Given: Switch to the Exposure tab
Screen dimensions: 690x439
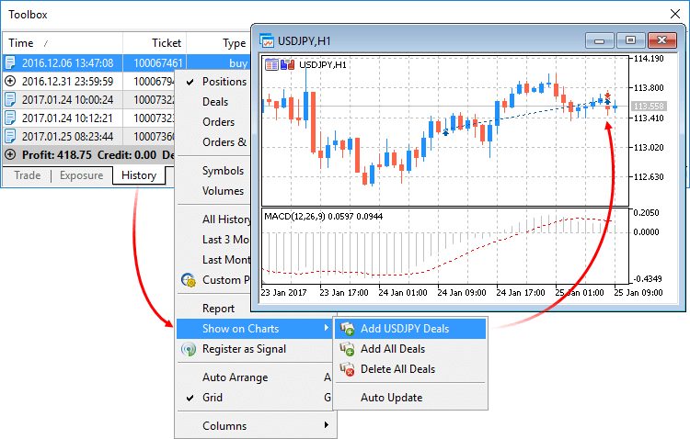Looking at the screenshot, I should pos(81,175).
